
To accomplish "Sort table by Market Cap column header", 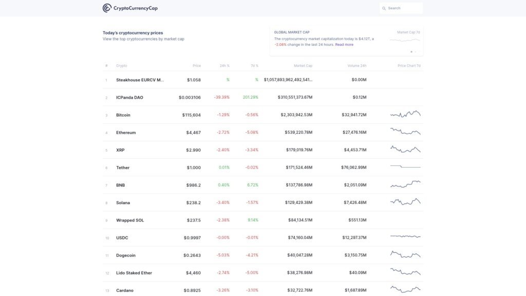I will pyautogui.click(x=303, y=66).
